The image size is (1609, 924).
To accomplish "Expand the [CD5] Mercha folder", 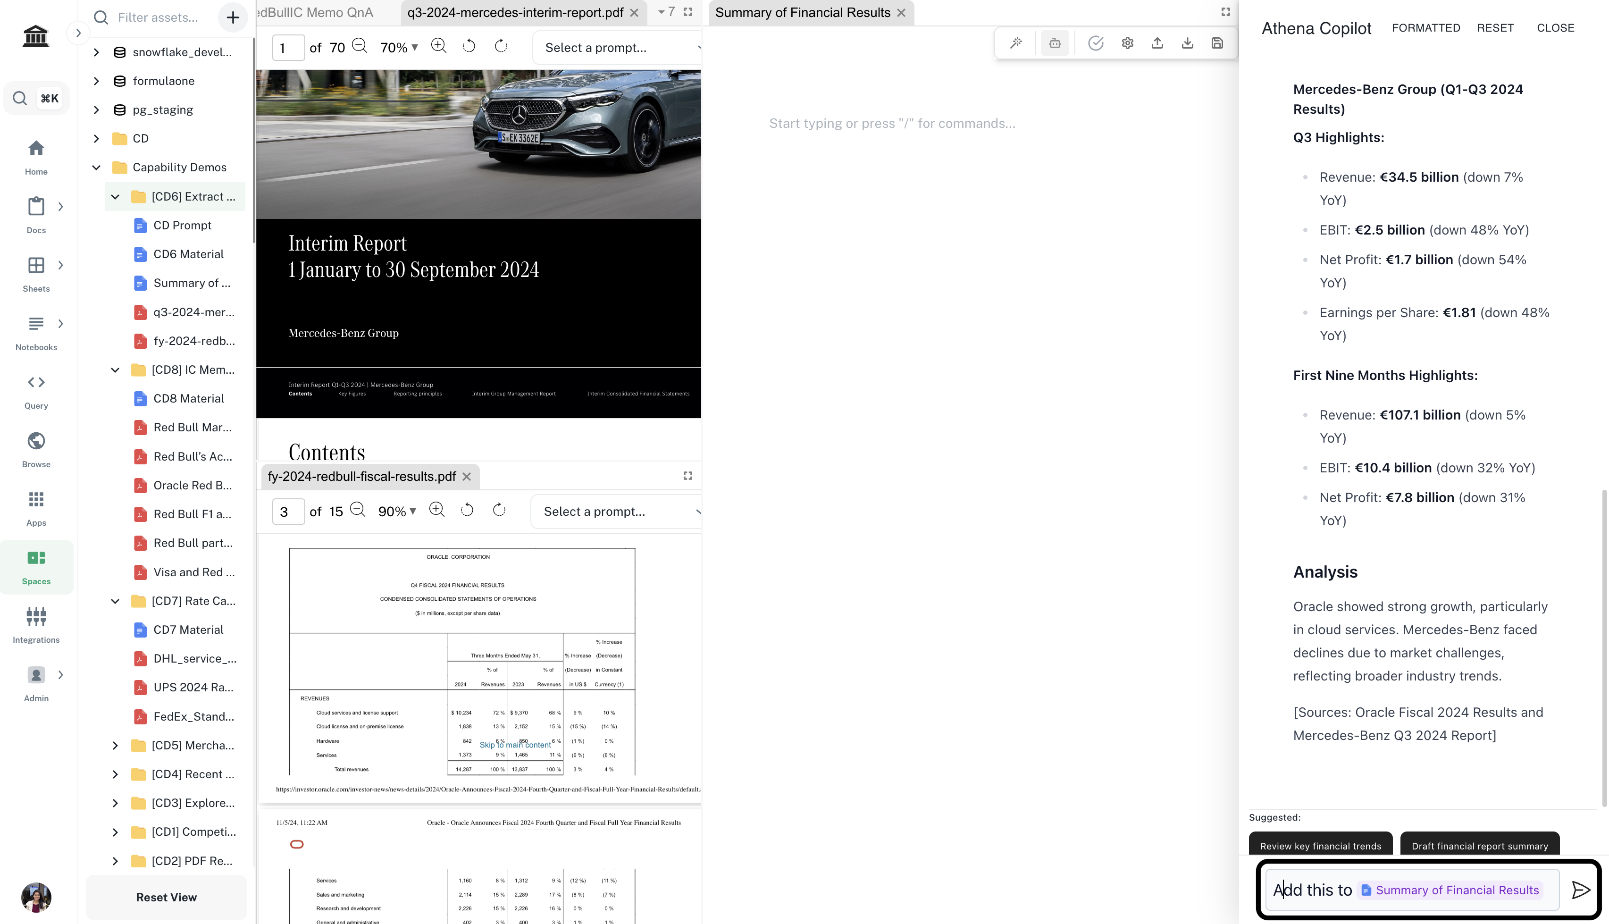I will [x=115, y=746].
